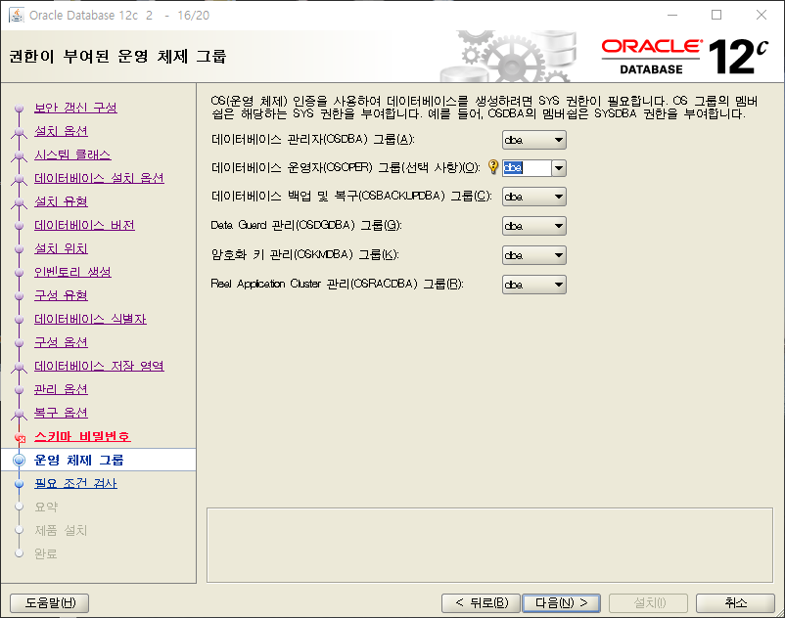This screenshot has height=618, width=785.
Task: Go to 데이터베이스 식별자 step
Action: pyautogui.click(x=90, y=319)
